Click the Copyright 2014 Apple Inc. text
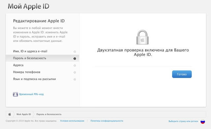The height and width of the screenshot is (129, 211). tap(31, 121)
